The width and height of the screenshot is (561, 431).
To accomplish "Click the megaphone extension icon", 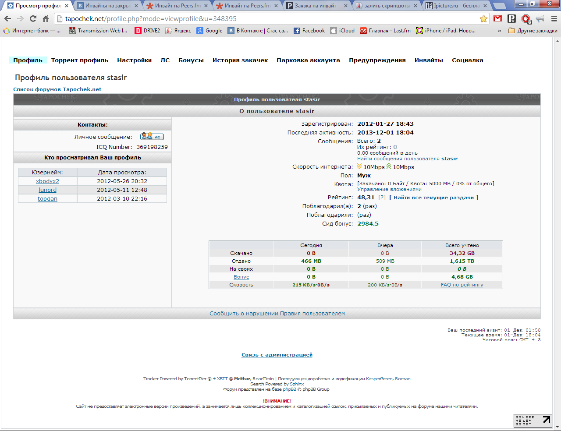I will pyautogui.click(x=540, y=19).
